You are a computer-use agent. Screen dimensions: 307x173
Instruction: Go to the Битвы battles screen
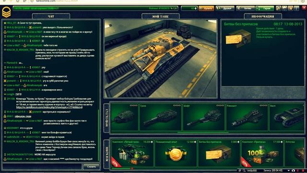point(245,9)
